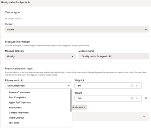Adjust the second Weight stepper arrows
The width and height of the screenshot is (151, 128).
coord(132,98)
